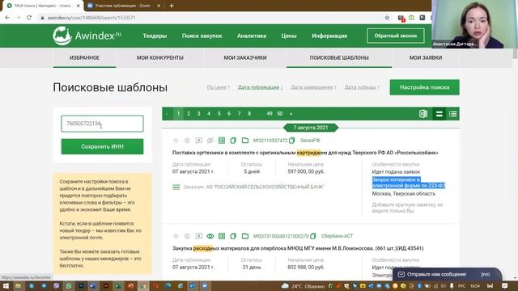
Task: Click trash icon on МНОЦ МГУ tender
Action: [187, 236]
